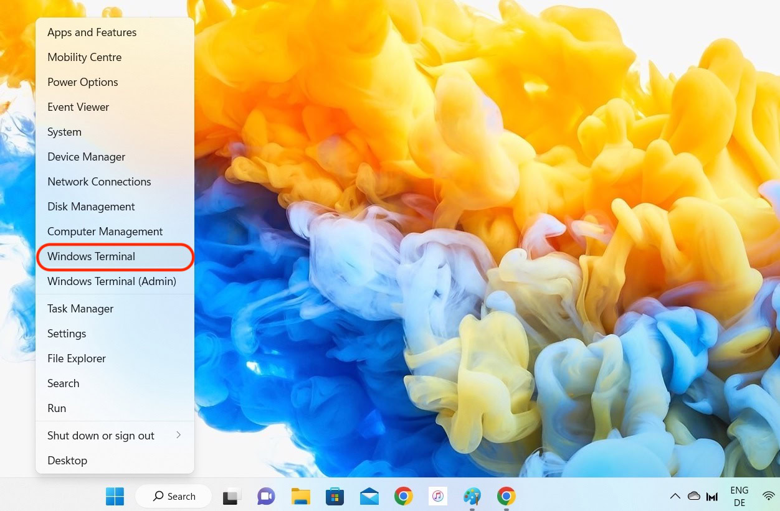Select Mobility Centre menu entry
Screen dimensions: 780x511
(115, 57)
